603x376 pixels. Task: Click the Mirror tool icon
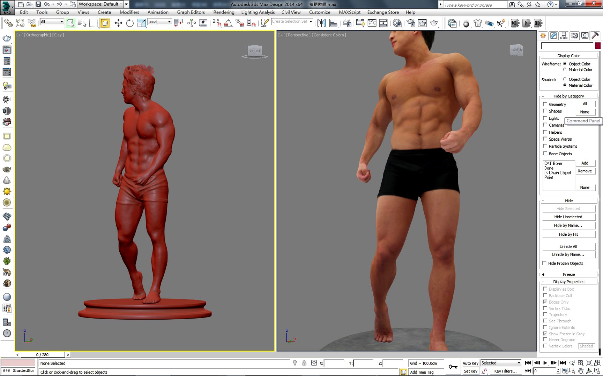[x=321, y=23]
